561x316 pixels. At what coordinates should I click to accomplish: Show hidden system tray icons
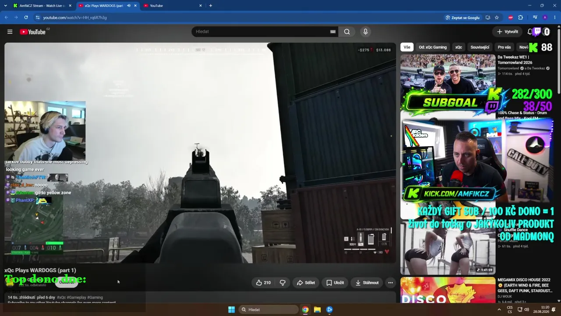pyautogui.click(x=499, y=309)
